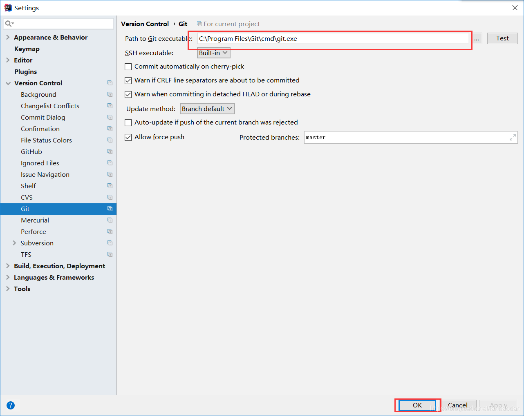
Task: Click the project-level icon beside Confirmation
Action: [110, 129]
